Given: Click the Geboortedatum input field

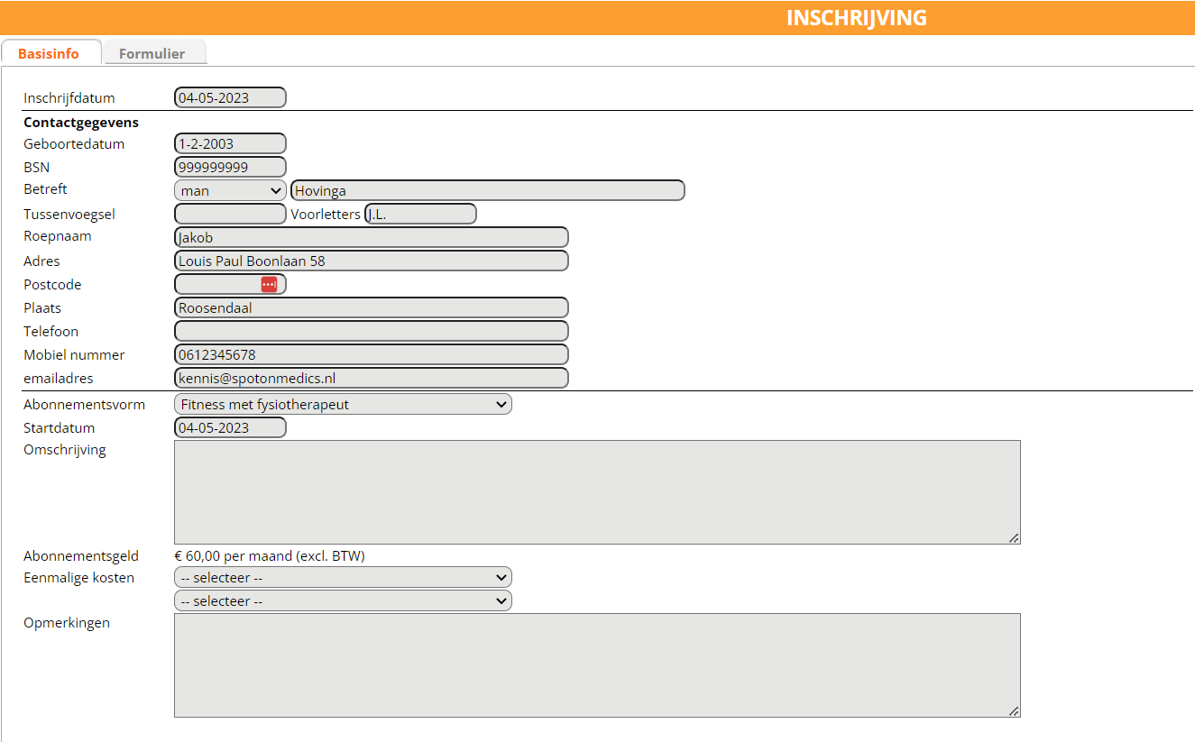Looking at the screenshot, I should (230, 143).
